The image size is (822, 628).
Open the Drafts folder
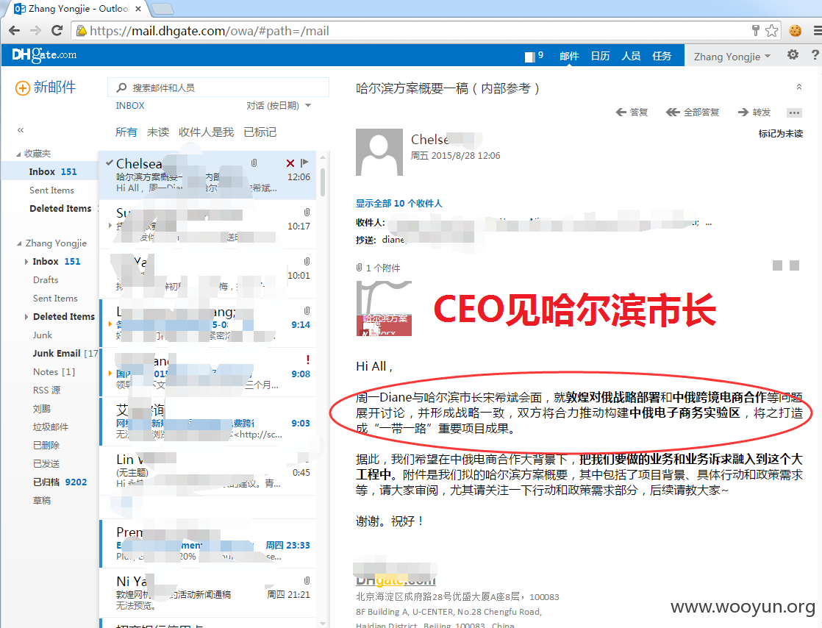point(46,280)
